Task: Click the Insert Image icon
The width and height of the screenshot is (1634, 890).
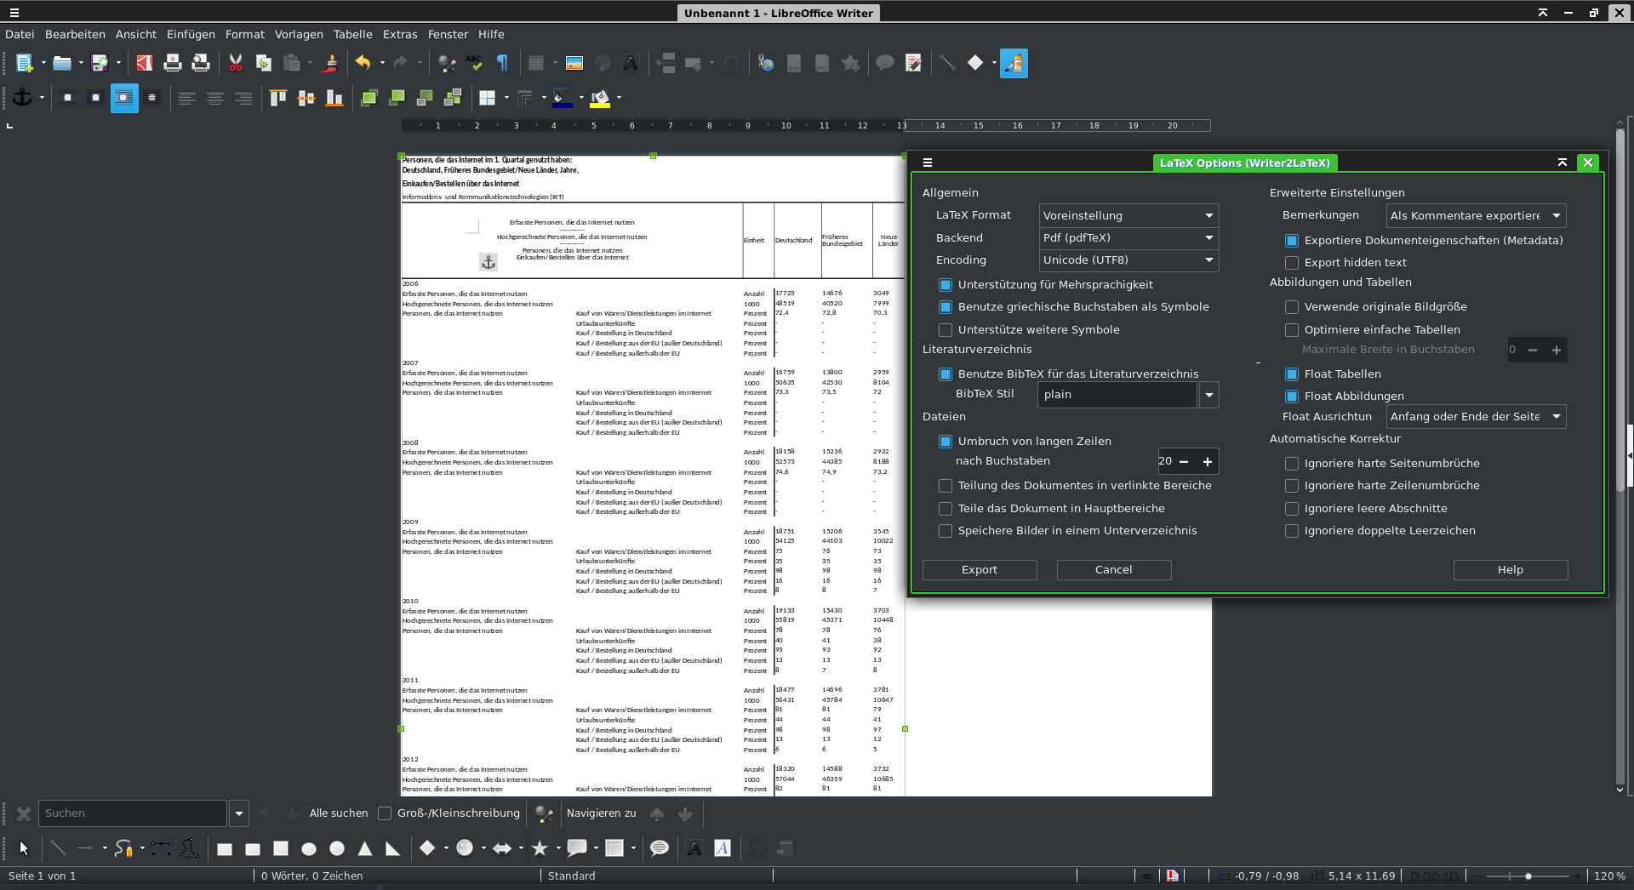Action: tap(574, 63)
